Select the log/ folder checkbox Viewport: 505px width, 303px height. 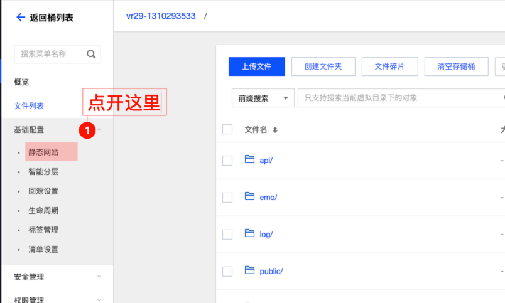pos(227,234)
